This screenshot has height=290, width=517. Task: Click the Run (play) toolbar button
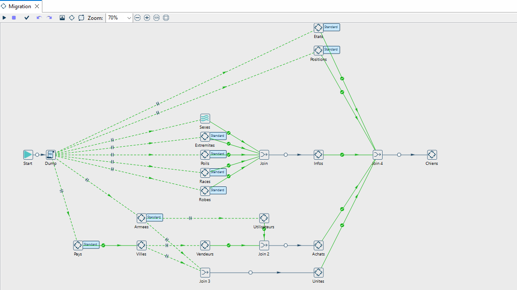pyautogui.click(x=4, y=18)
